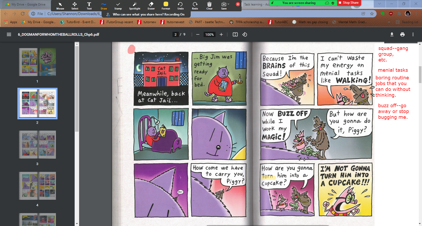Click the share page icon in address bar

363,14
